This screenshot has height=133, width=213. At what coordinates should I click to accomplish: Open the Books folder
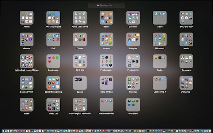click(x=106, y=18)
